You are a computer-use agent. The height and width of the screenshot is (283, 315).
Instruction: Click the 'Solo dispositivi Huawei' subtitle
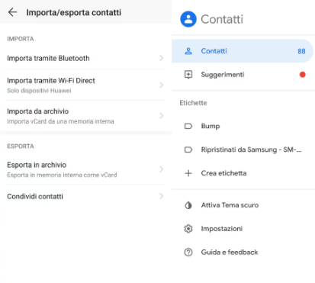39,91
